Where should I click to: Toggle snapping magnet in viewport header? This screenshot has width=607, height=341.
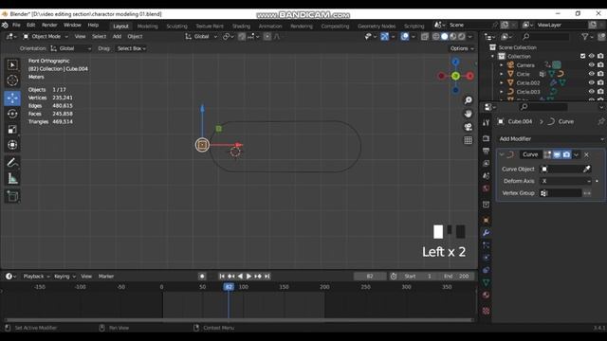point(242,36)
